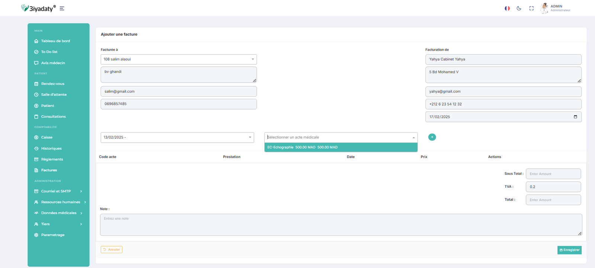595x268 pixels.
Task: Click the admin profile avatar
Action: click(544, 8)
